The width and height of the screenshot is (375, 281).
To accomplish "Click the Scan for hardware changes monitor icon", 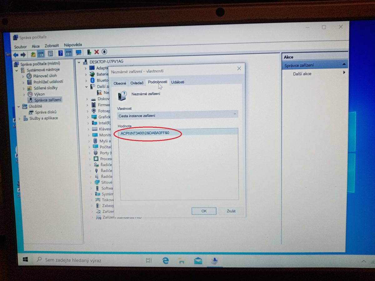I will pyautogui.click(x=79, y=52).
